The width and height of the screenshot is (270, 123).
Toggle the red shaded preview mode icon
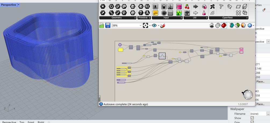[224, 26]
